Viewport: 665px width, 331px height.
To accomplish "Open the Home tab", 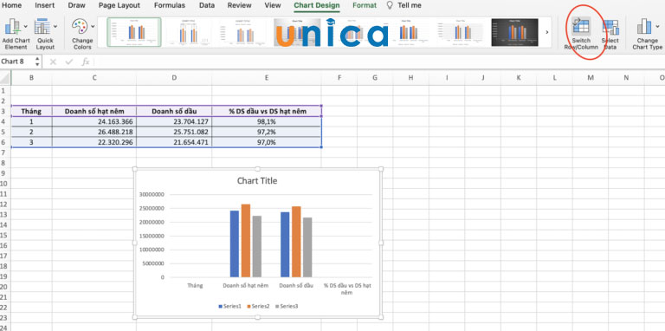I will coord(12,5).
